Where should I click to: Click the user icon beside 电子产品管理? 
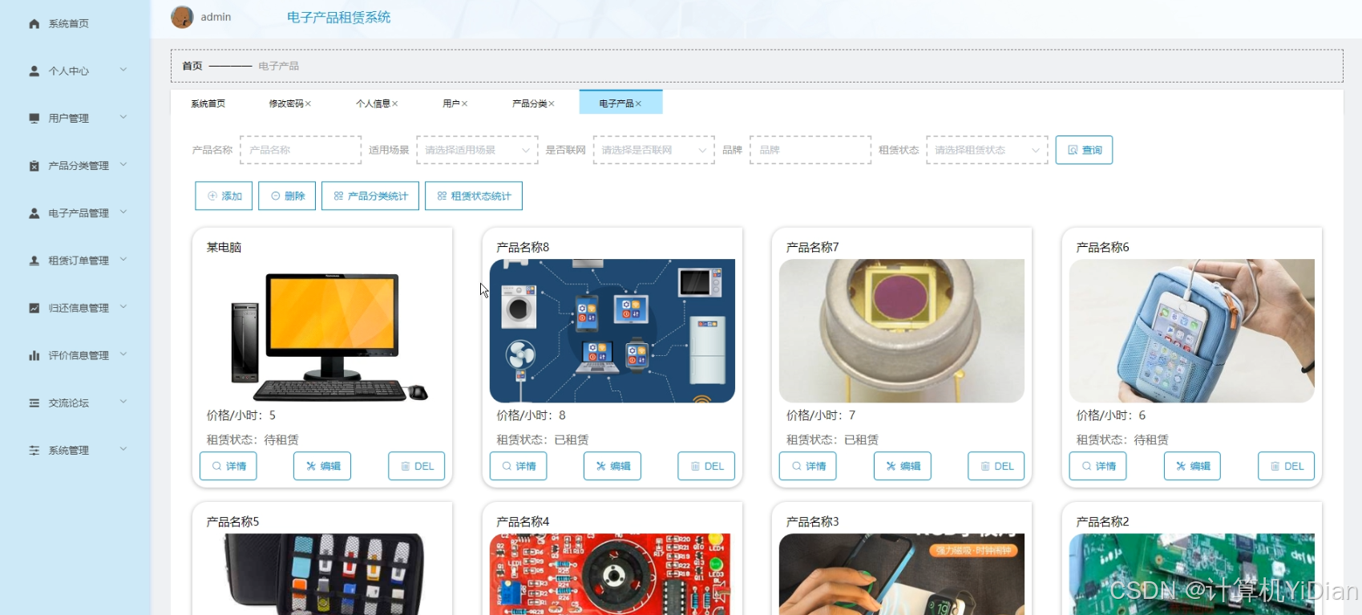34,213
